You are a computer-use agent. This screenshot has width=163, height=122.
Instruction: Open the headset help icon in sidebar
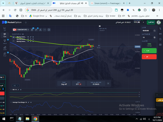[x=5, y=54]
